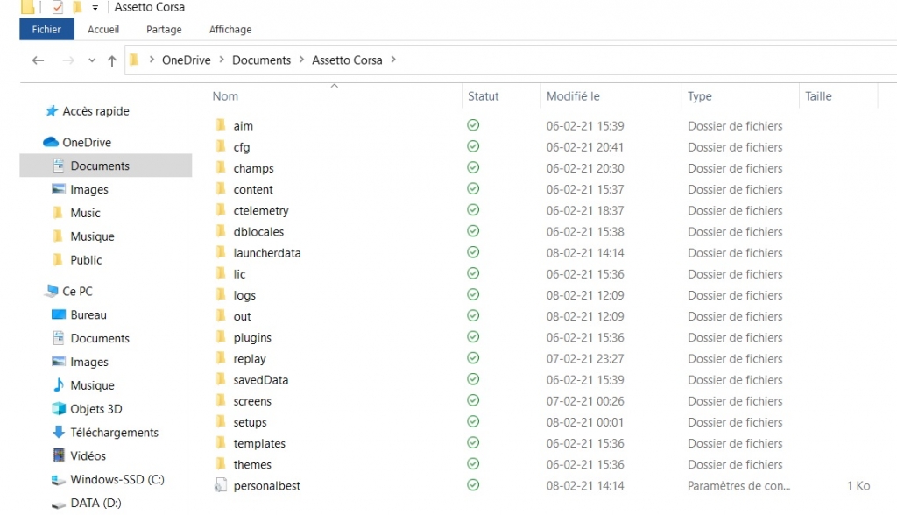Click the launcherdata folder icon
This screenshot has height=515, width=897.
coord(221,251)
